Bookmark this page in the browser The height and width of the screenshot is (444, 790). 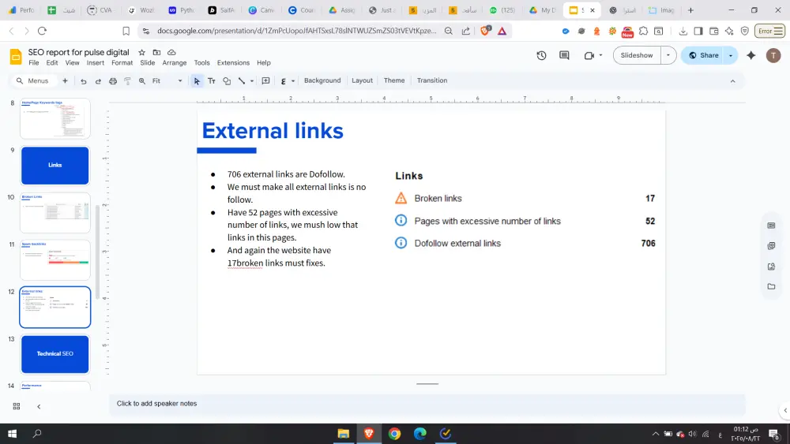coord(126,31)
